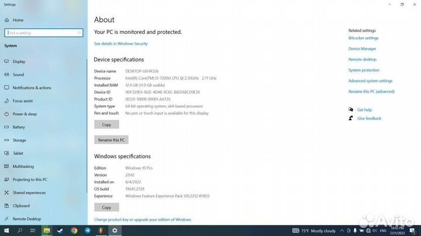Click the Battery icon in sidebar

(6, 127)
